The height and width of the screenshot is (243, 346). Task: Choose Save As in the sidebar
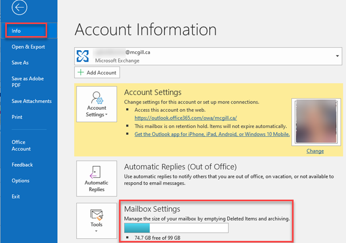(20, 63)
